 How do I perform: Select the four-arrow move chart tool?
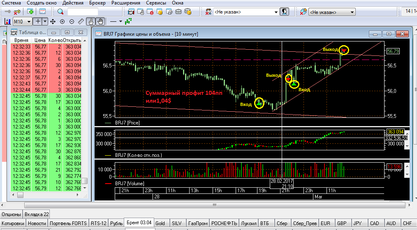[x=53, y=21]
